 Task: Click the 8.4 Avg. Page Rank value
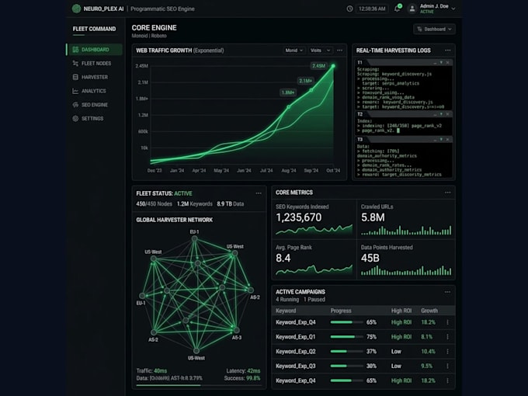pyautogui.click(x=283, y=259)
